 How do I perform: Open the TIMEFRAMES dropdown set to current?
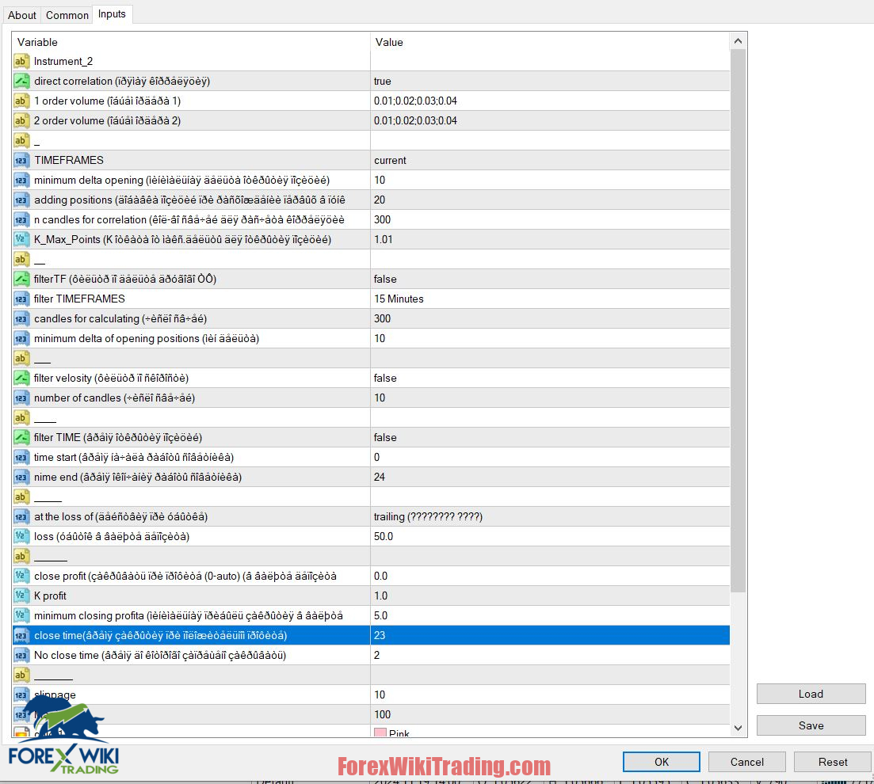pos(475,160)
